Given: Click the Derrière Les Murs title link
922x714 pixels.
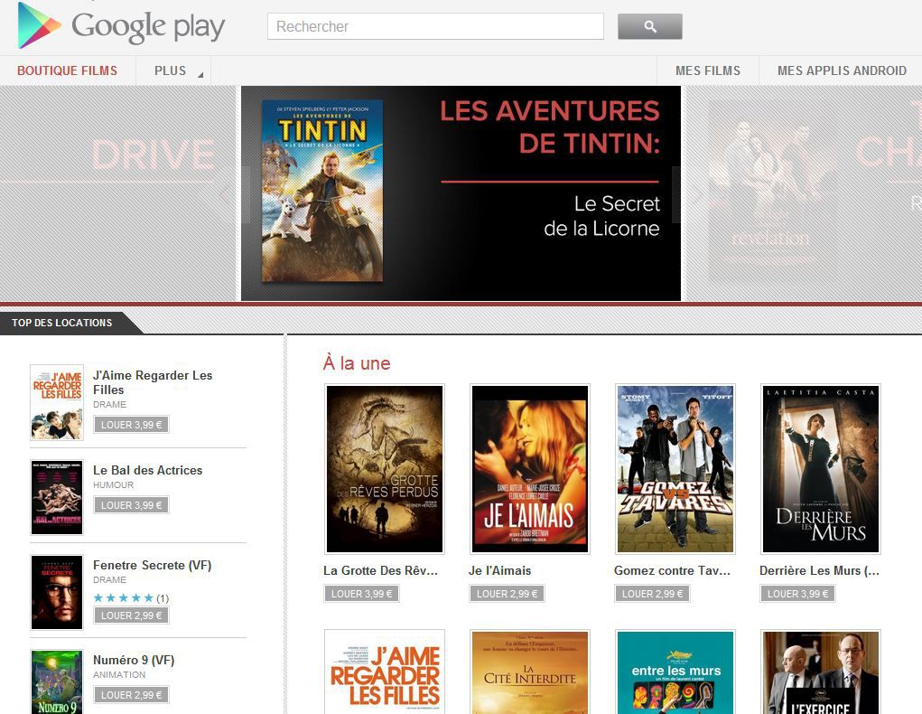Looking at the screenshot, I should (x=819, y=570).
